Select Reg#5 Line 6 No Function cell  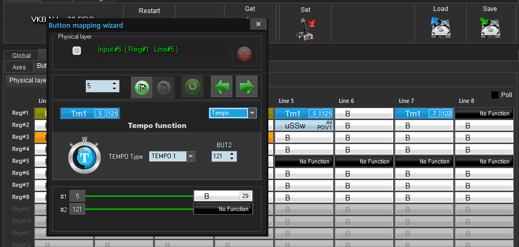[x=364, y=161]
